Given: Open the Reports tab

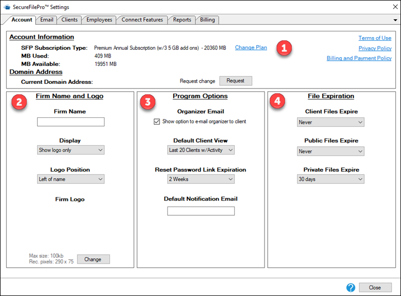Looking at the screenshot, I should (x=182, y=20).
